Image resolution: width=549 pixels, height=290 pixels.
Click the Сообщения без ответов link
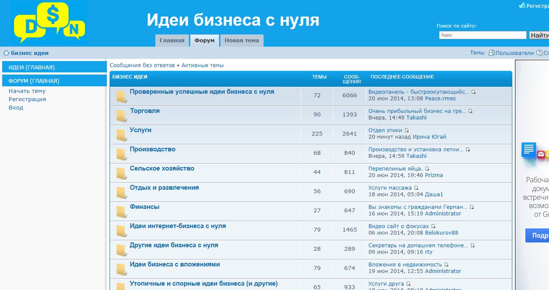coord(142,65)
